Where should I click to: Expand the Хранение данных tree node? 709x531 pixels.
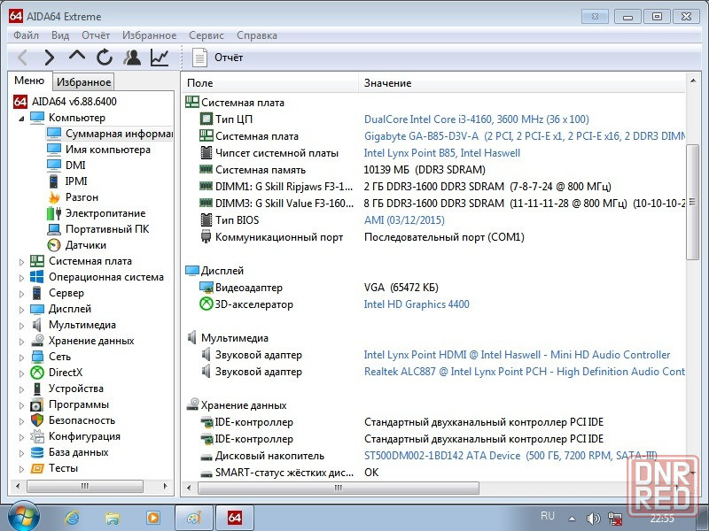click(21, 342)
